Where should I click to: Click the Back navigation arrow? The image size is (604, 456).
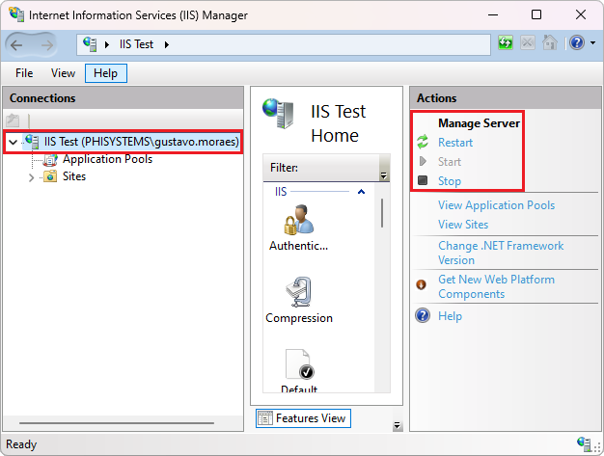[16, 45]
